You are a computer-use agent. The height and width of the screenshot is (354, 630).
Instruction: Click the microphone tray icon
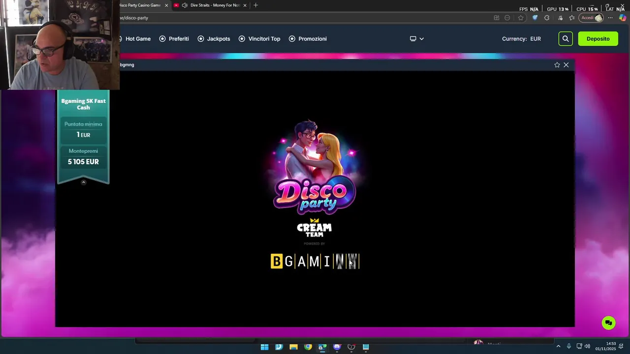coord(569,347)
